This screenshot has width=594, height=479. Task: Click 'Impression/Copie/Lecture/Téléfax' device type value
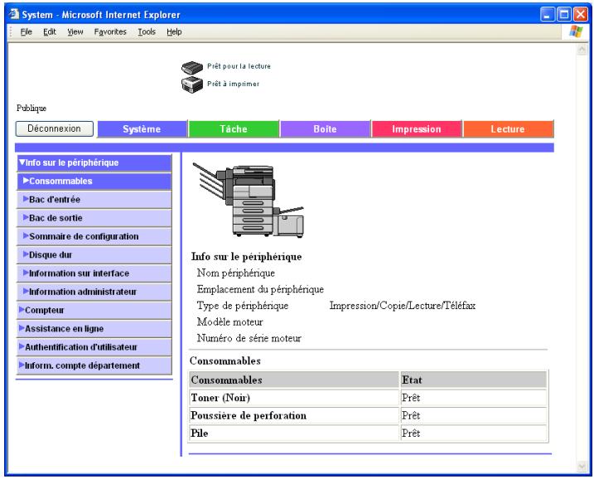403,306
